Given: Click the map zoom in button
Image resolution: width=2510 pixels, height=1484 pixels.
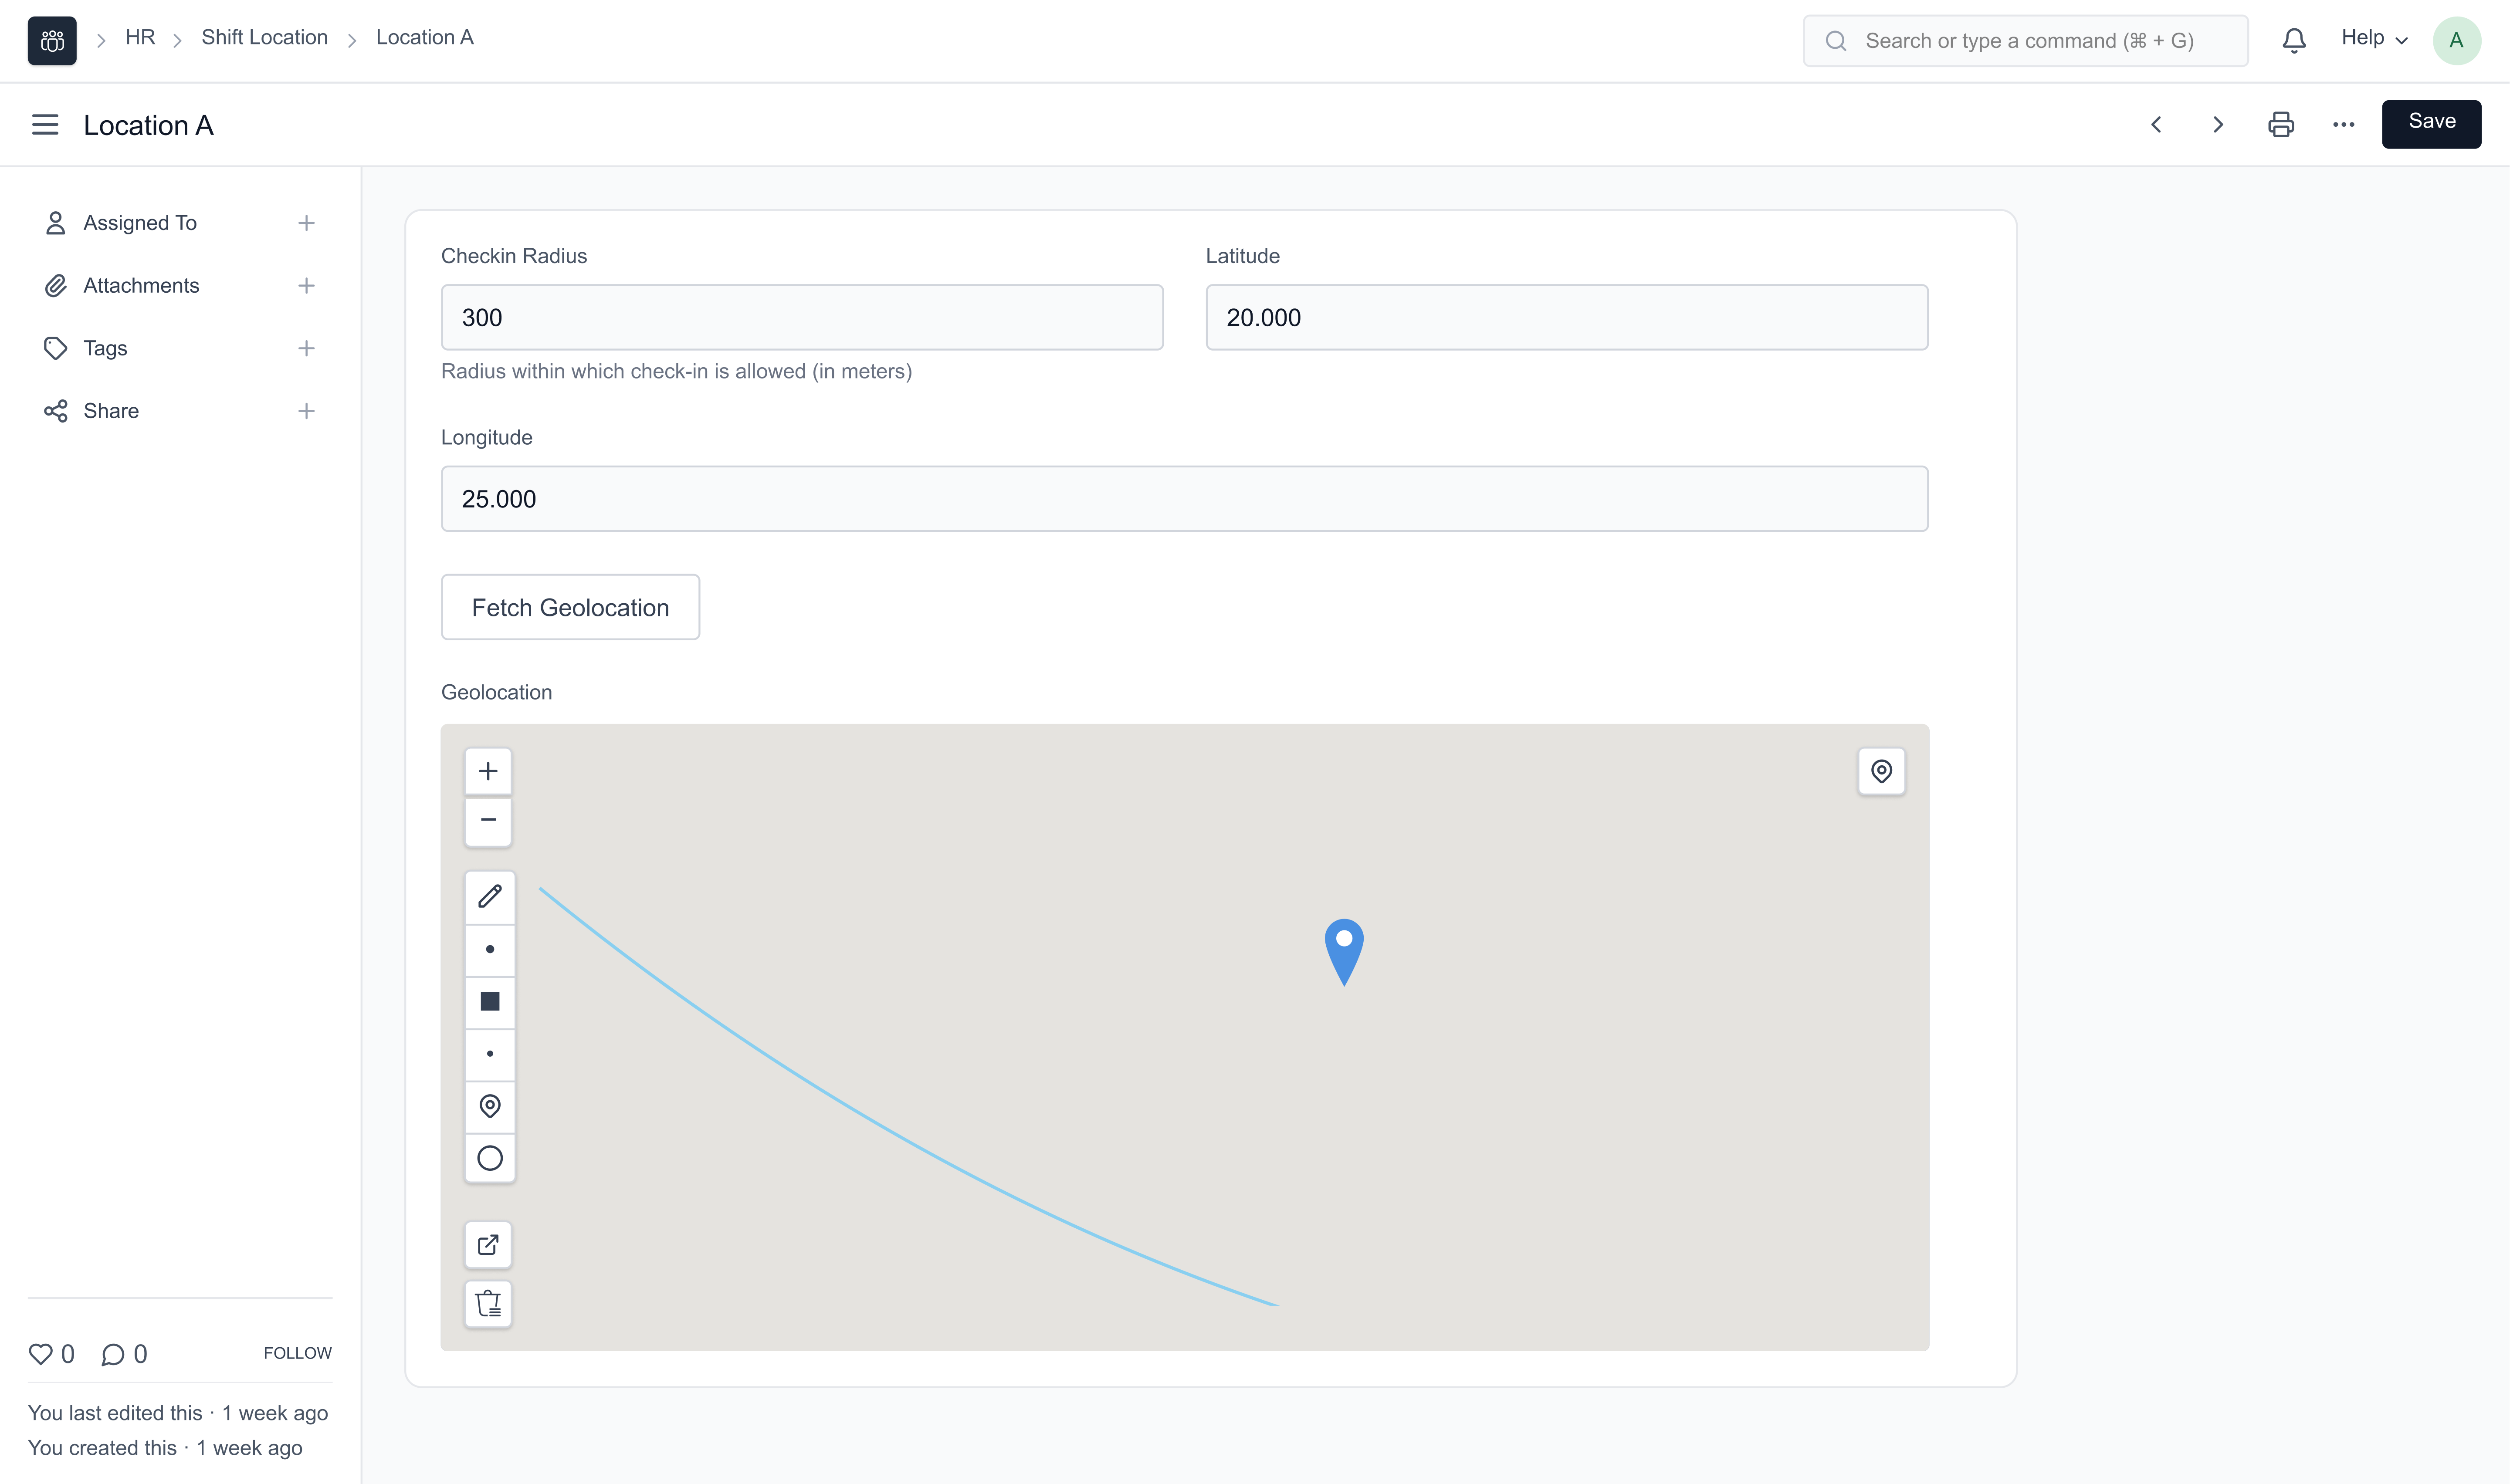Looking at the screenshot, I should [x=488, y=771].
